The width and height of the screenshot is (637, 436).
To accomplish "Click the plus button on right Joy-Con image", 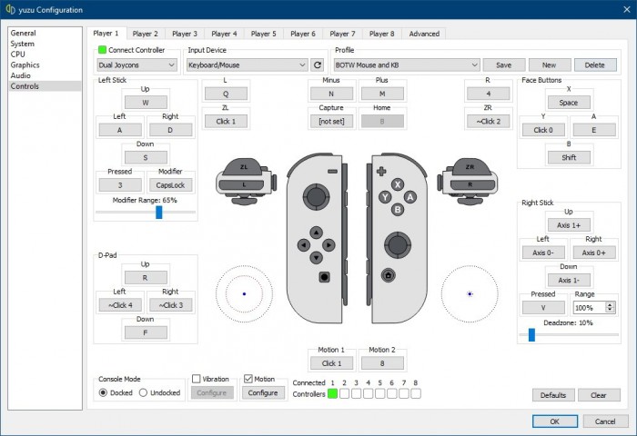I will coord(382,171).
